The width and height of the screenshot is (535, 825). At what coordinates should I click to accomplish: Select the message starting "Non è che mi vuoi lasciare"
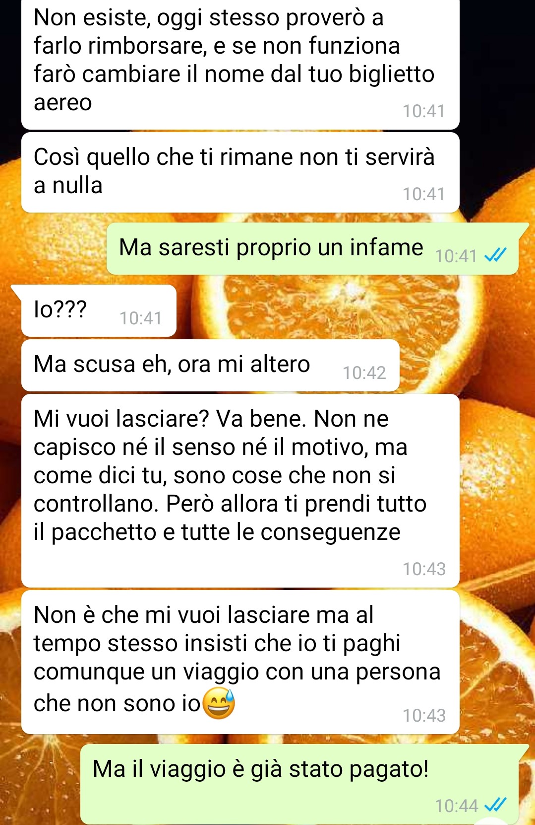240,662
